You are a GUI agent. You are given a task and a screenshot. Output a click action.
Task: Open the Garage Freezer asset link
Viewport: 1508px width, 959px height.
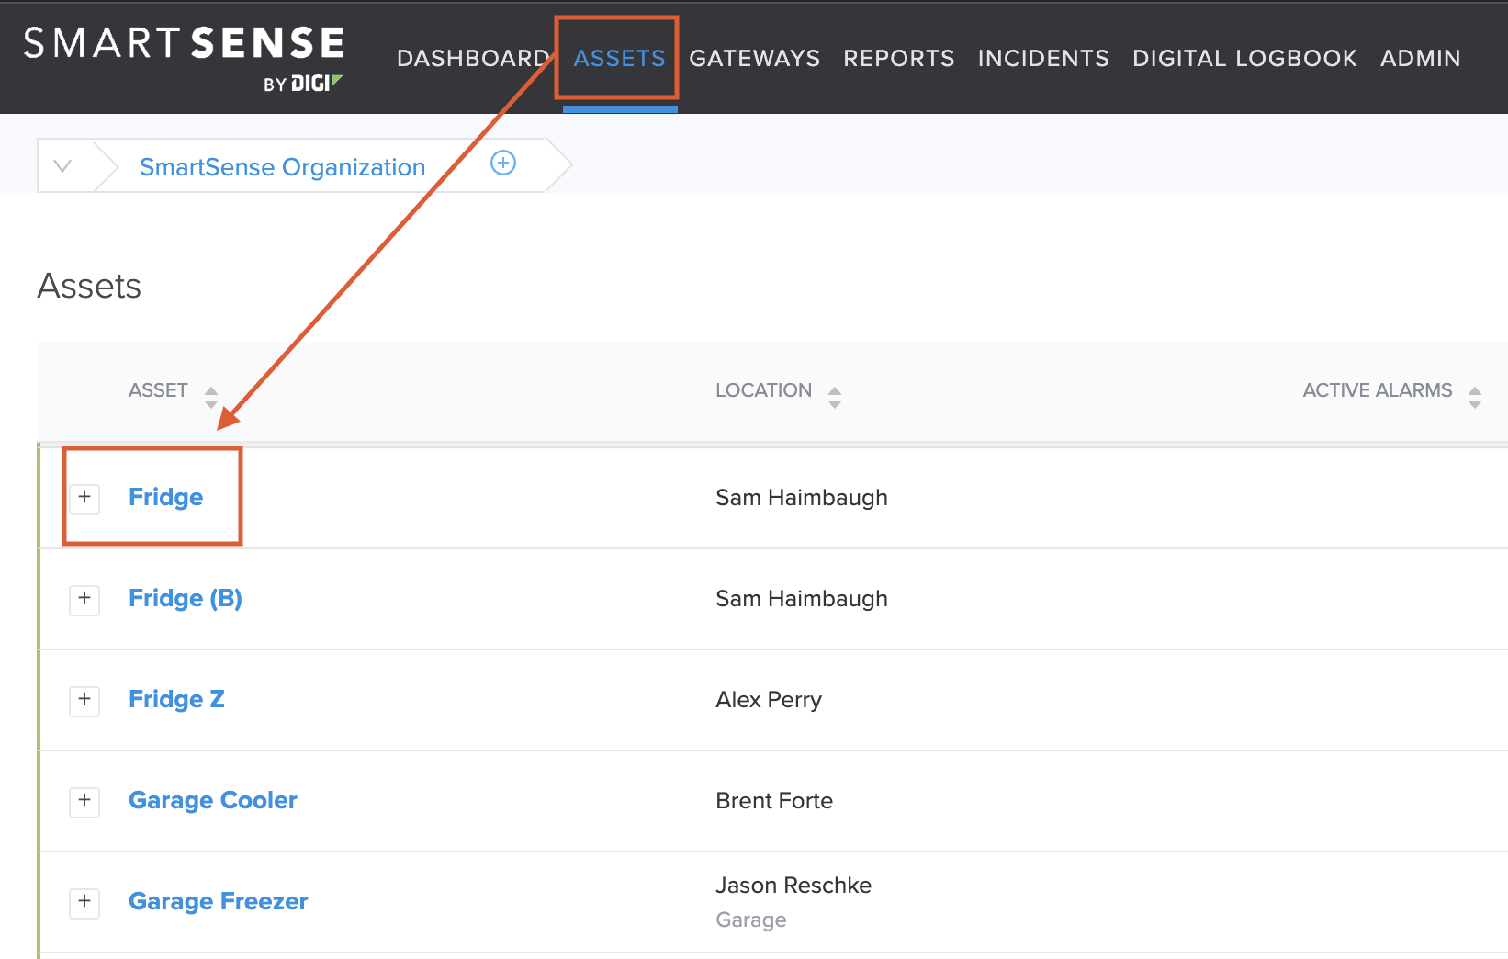(x=219, y=901)
